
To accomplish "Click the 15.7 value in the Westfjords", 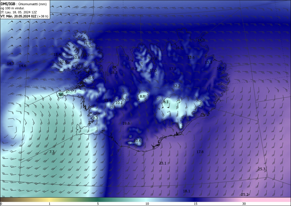I will coord(86,55).
